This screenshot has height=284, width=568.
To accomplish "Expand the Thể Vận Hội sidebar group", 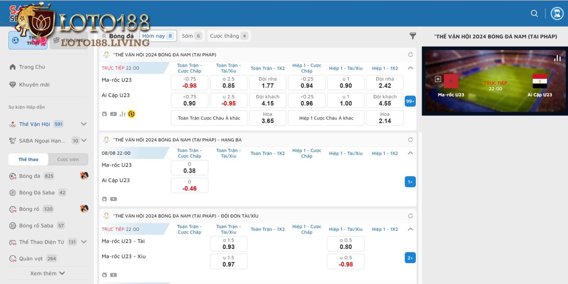I will tap(83, 124).
